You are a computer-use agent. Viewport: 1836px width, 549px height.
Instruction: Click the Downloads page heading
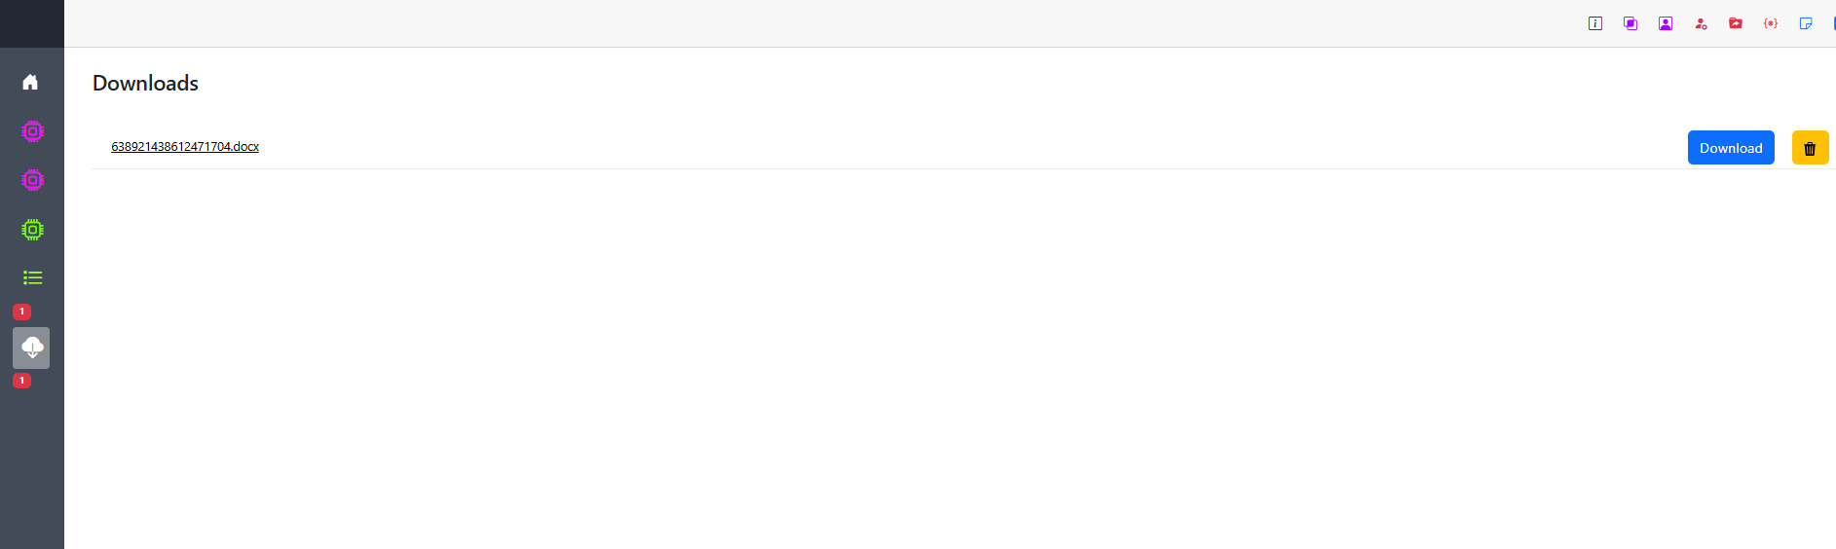point(145,84)
